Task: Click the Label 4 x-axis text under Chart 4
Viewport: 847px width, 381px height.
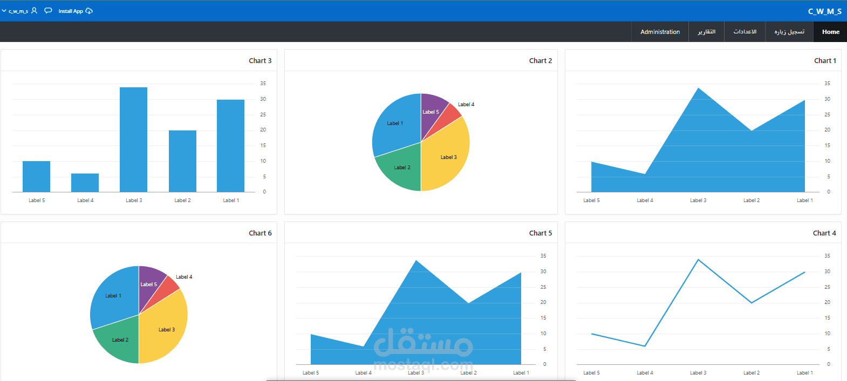Action: pyautogui.click(x=645, y=373)
